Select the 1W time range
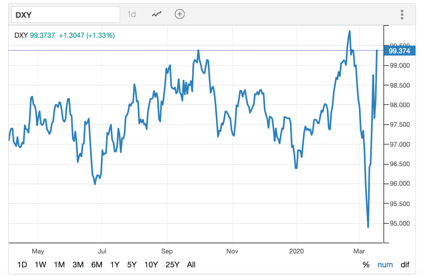The image size is (422, 276). [x=40, y=265]
